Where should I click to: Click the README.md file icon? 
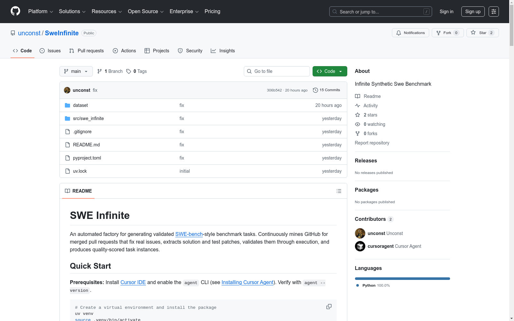click(67, 145)
